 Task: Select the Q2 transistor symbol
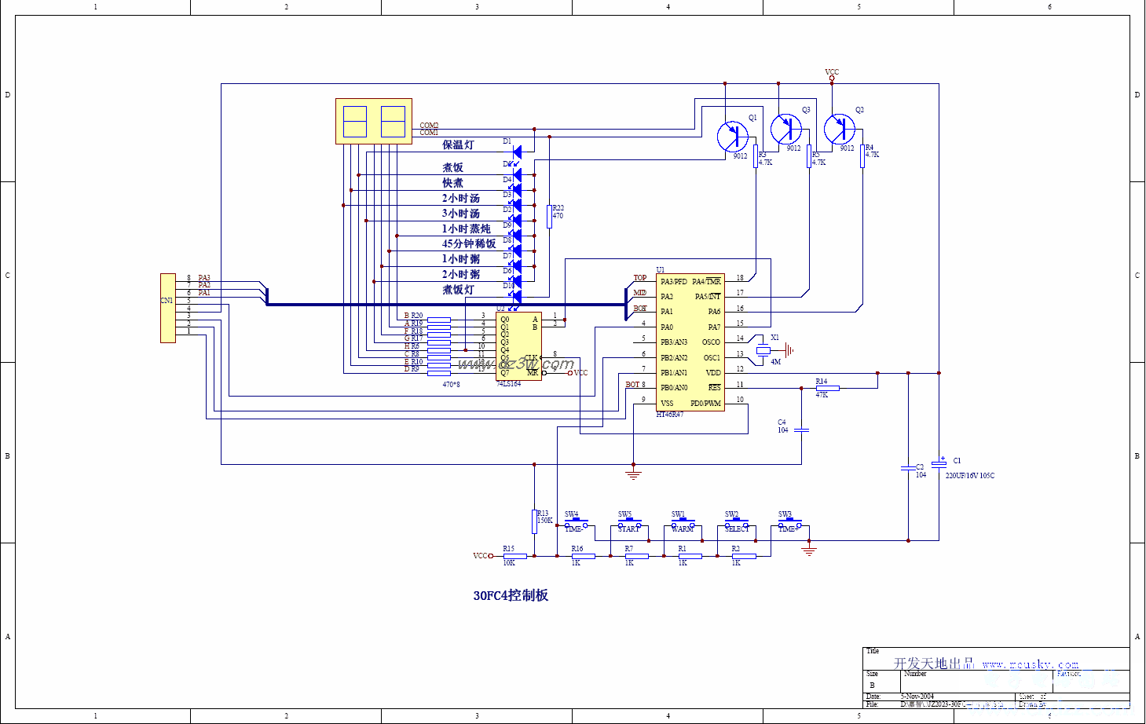[x=839, y=129]
